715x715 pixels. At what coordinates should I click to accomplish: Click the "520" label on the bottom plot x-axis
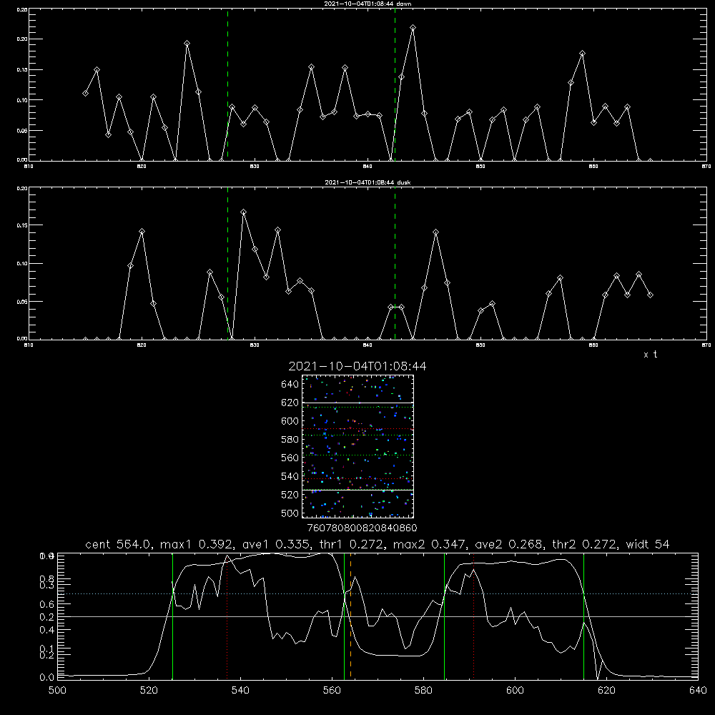pos(149,691)
